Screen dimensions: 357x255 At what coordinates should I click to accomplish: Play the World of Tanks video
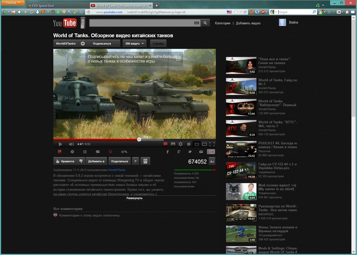(x=60, y=144)
